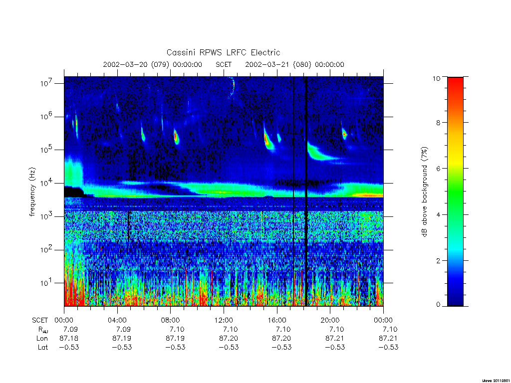Click the 'Lat' row label
This screenshot has height=383, width=511.
point(43,348)
